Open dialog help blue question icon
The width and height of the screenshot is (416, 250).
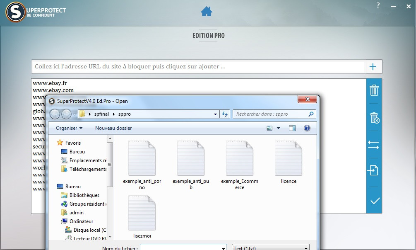pyautogui.click(x=307, y=129)
